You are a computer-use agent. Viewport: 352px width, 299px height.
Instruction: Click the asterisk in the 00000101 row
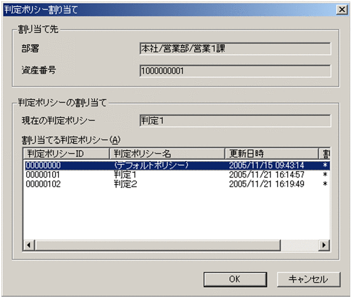[x=325, y=175]
